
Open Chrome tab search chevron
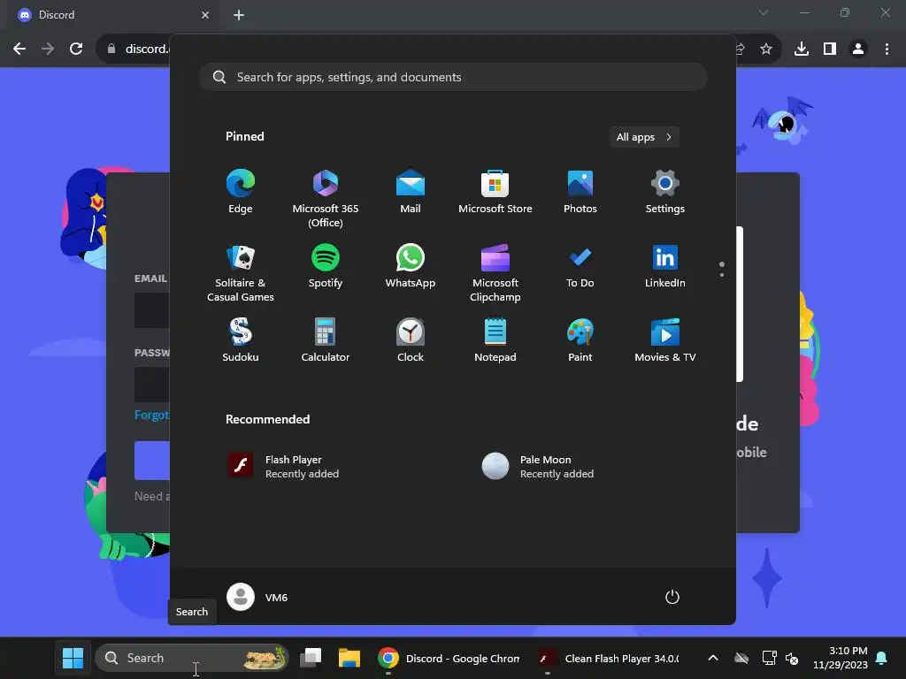[764, 12]
